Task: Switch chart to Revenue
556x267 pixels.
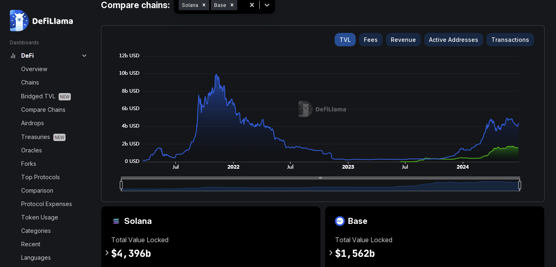Action: pyautogui.click(x=403, y=40)
